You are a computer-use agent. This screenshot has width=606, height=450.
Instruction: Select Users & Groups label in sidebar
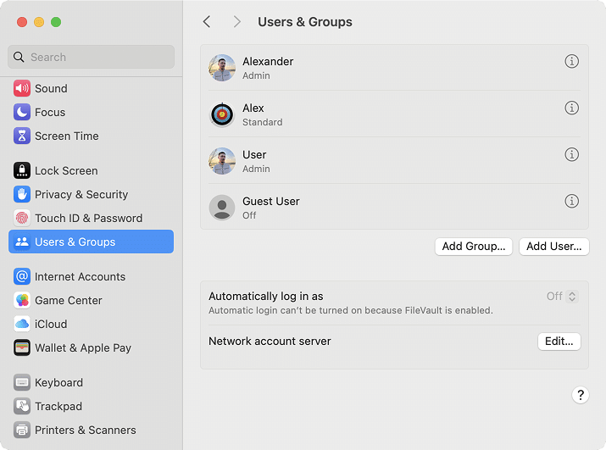pos(75,242)
